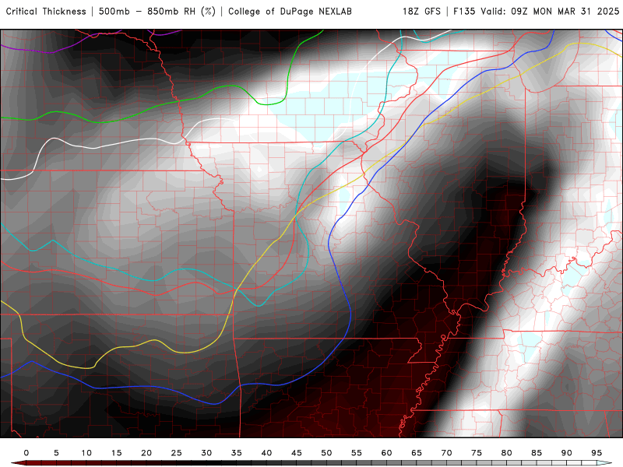Click the '50' value on the color scale
Screen dimensions: 623x467
coord(326,453)
